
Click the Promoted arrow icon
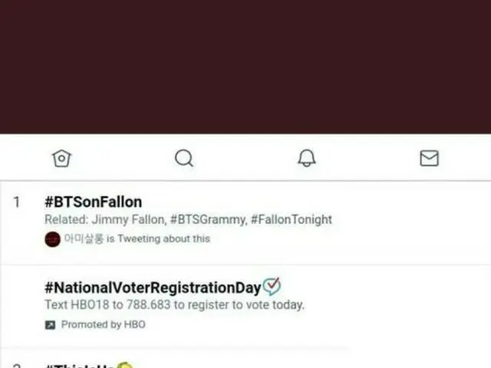pyautogui.click(x=51, y=324)
